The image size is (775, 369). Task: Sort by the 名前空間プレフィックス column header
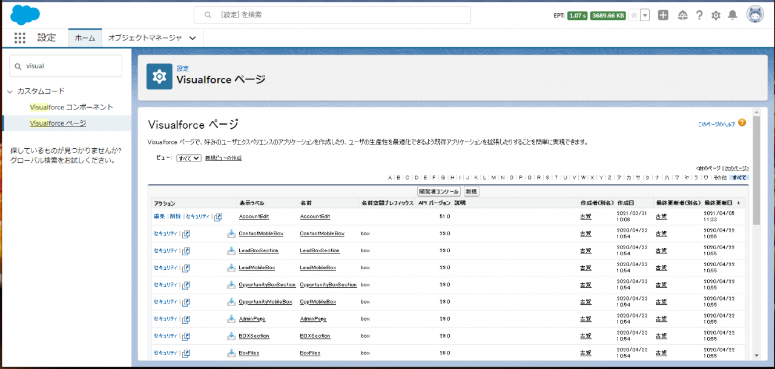click(387, 203)
